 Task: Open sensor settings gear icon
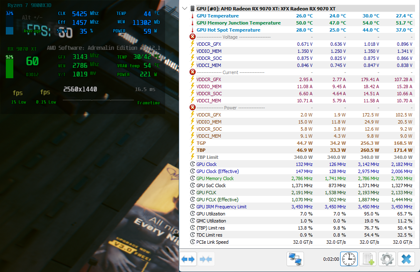point(387,259)
